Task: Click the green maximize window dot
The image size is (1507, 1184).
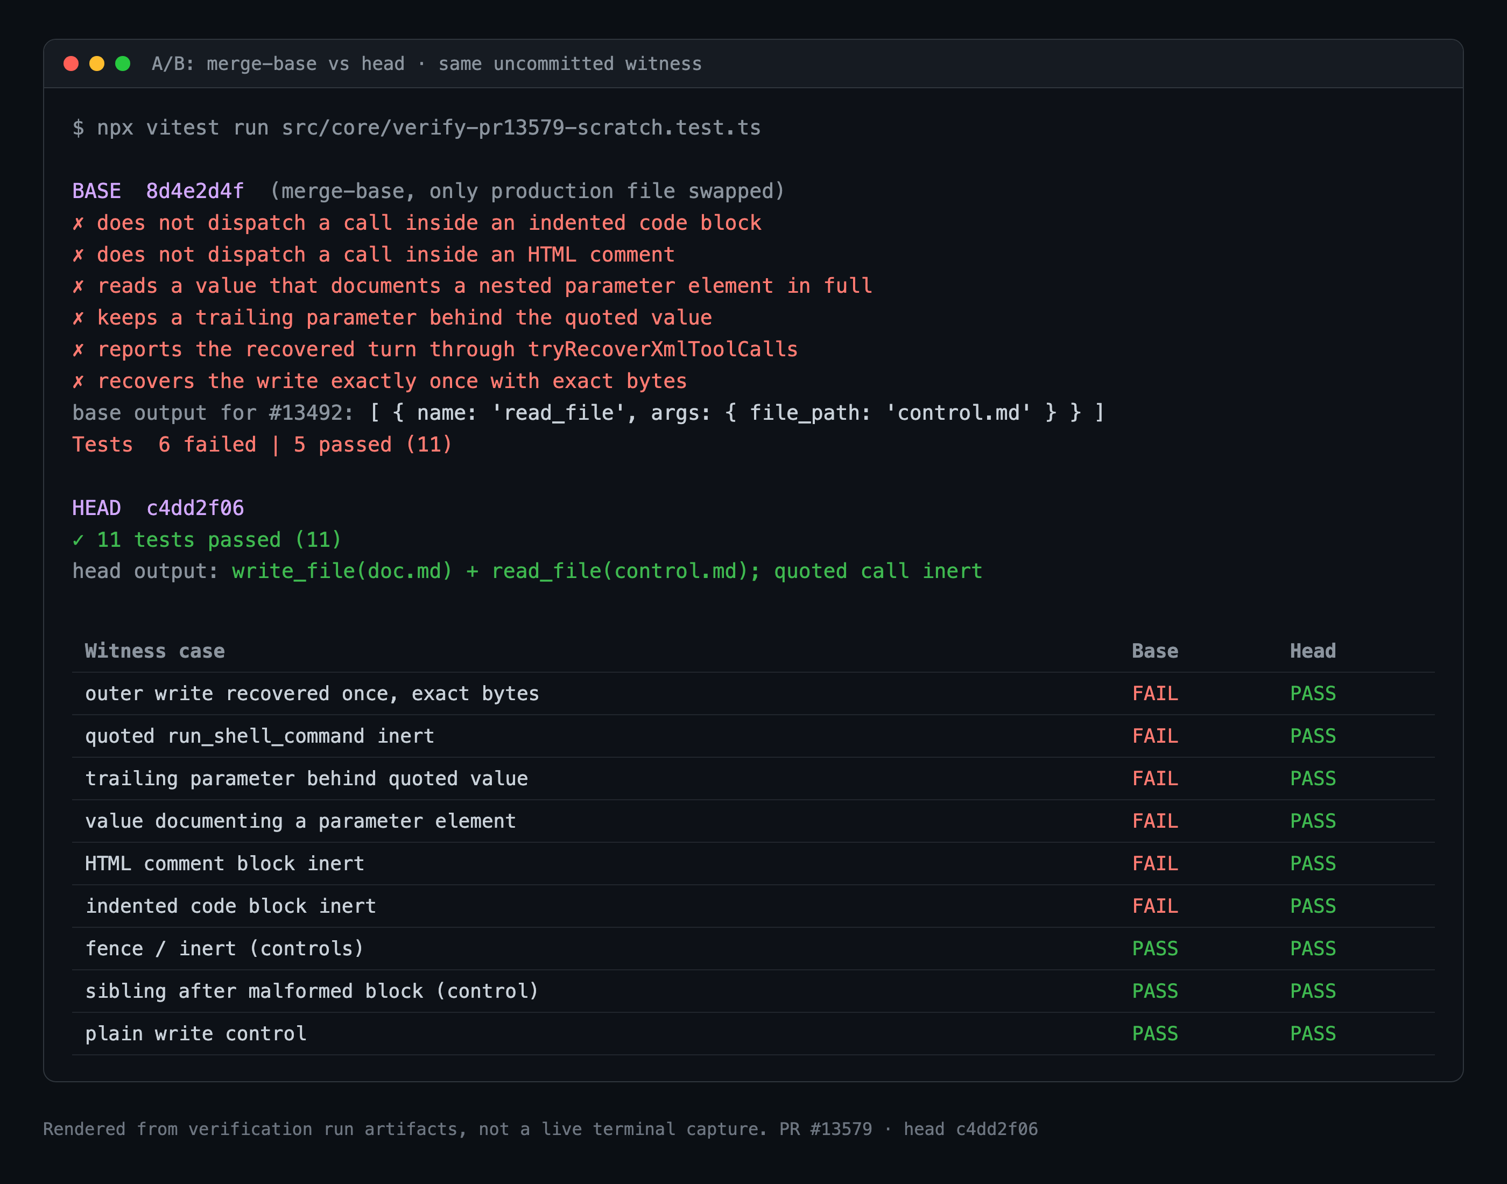Action: tap(123, 64)
